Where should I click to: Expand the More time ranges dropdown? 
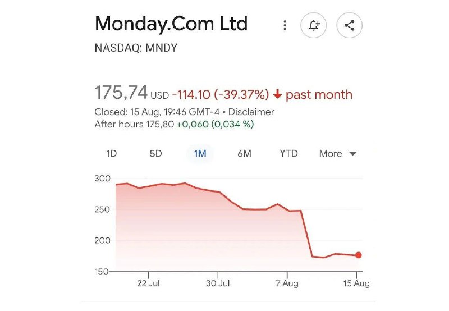point(338,153)
